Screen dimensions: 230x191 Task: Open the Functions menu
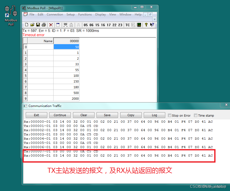tap(85, 14)
